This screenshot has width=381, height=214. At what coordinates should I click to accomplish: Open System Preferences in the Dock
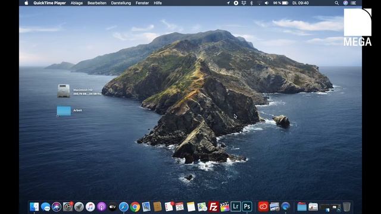(x=68, y=207)
